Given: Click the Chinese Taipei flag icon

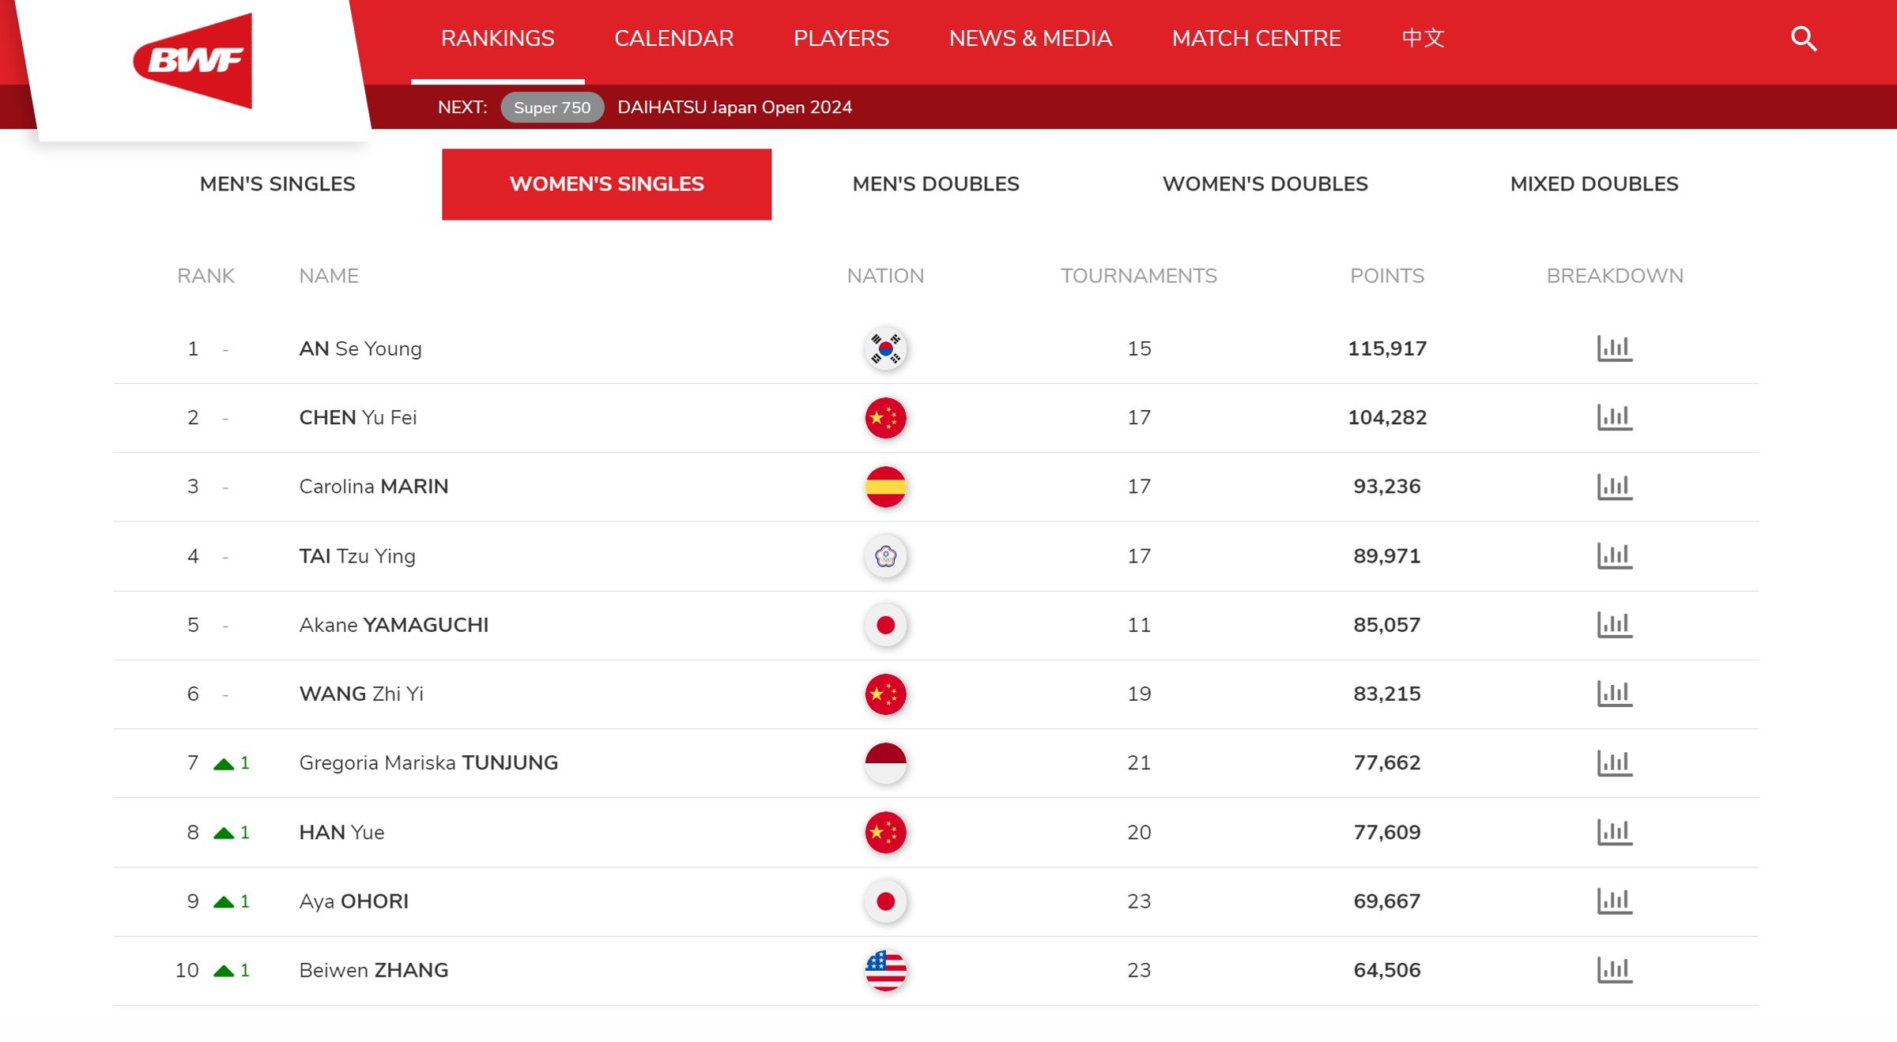Looking at the screenshot, I should pos(885,555).
